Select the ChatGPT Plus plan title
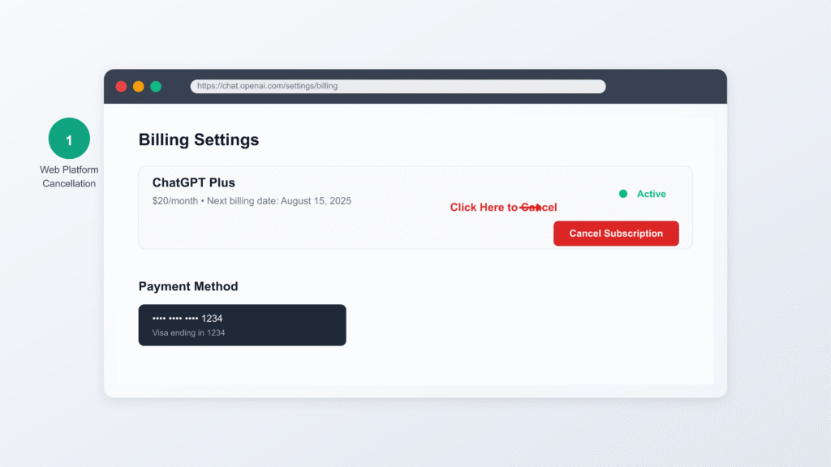Screen dimensions: 831x467 (x=194, y=183)
